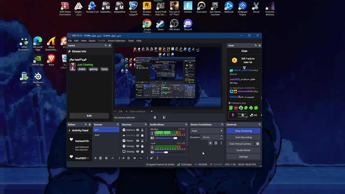Open Audio Mixer three-dot menu at bottom
The width and height of the screenshot is (345, 194).
click(157, 158)
